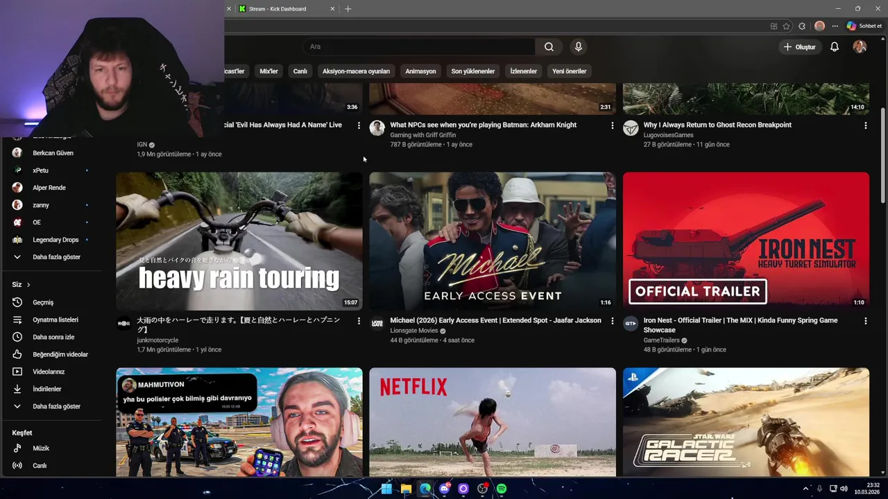Open options for the junkmotorcycle video
Viewport: 888px width, 499px height.
(x=359, y=321)
